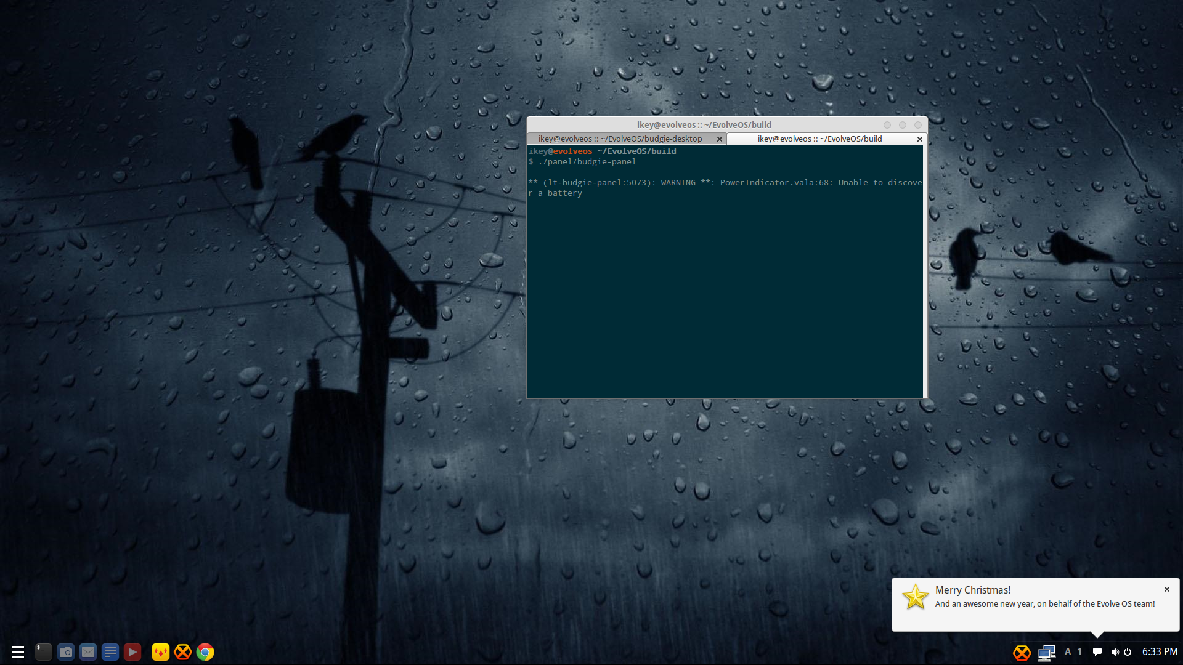Open the volume speaker indicator

point(1115,651)
